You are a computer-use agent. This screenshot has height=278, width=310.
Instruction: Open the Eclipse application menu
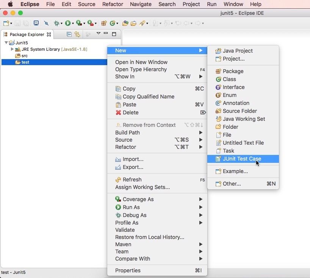pos(30,4)
